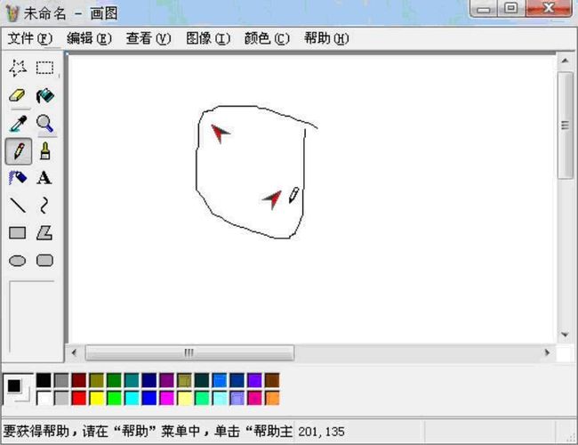Viewport: 578px width, 445px height.
Task: Choose the purple color swatch
Action: 166,380
